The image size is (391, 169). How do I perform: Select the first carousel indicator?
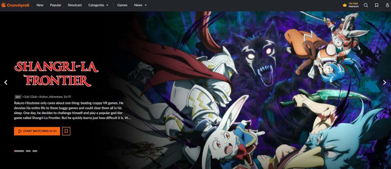point(19,151)
